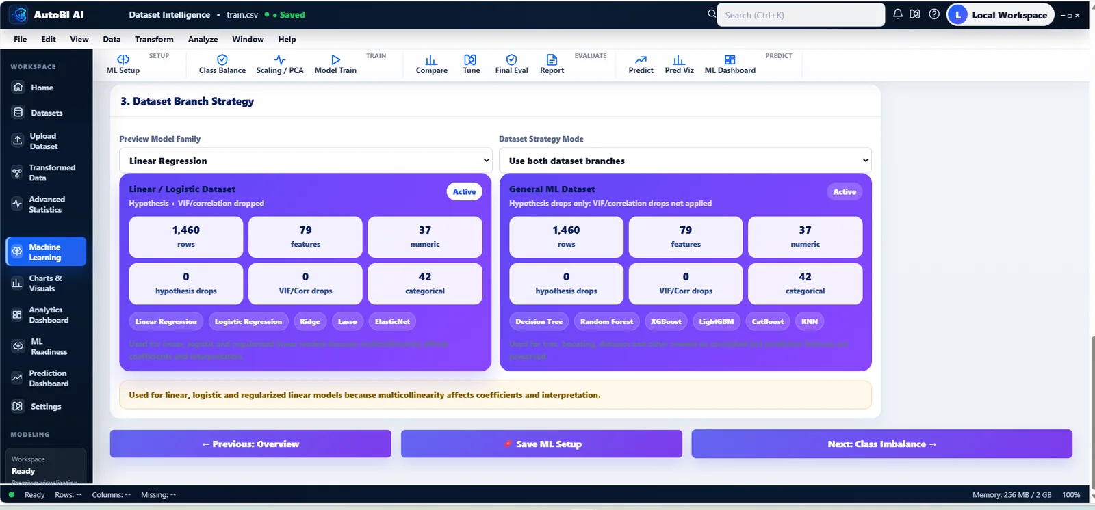
Task: Click the notifications bell icon
Action: (897, 14)
